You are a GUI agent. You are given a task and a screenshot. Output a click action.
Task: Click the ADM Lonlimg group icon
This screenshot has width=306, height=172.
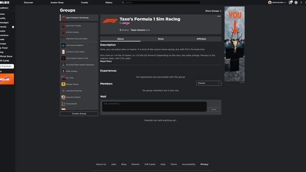[x=63, y=71]
